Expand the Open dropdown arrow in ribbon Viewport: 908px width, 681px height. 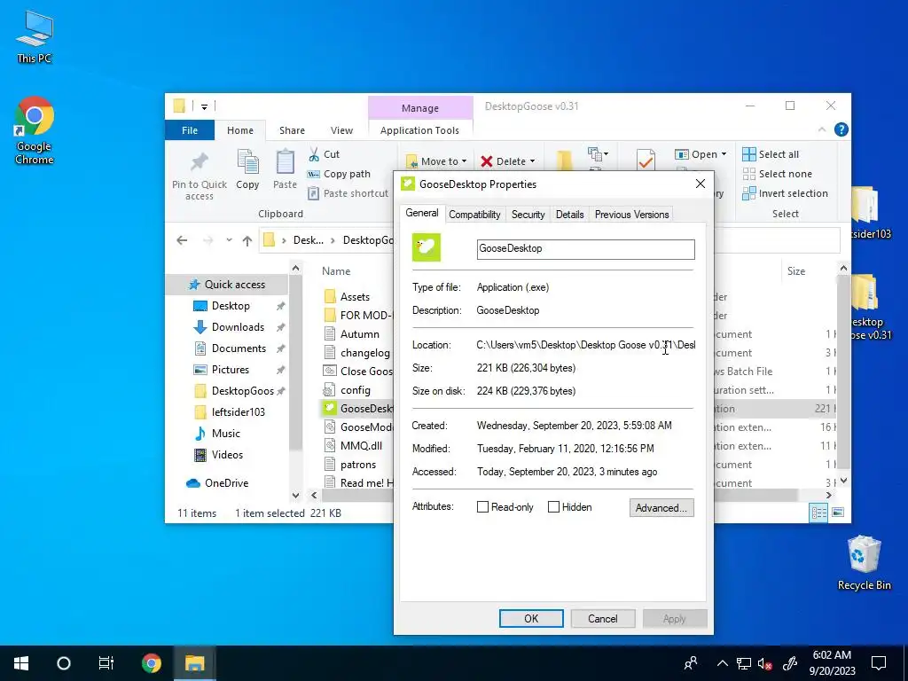click(x=724, y=154)
